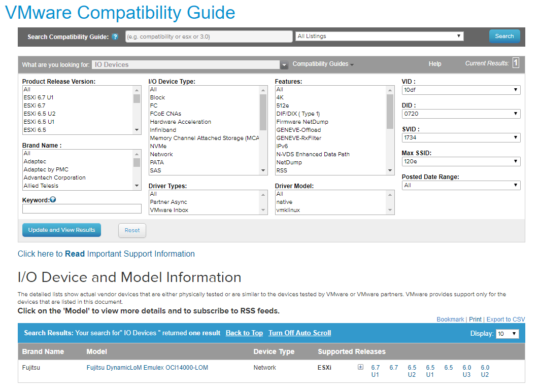Open Fujitsu DynamicLoM Emulex OCl14000-LOM model link
Screen dimensions: 540x390
[x=147, y=368]
